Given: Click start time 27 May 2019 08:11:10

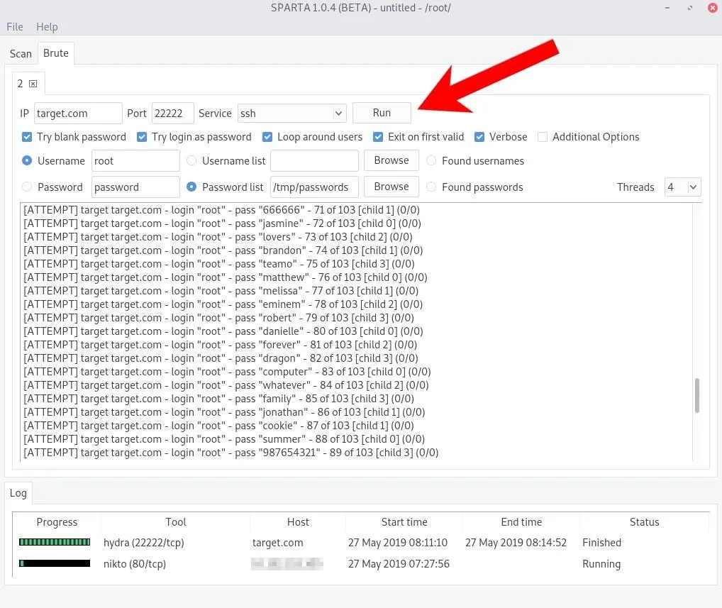Looking at the screenshot, I should (x=398, y=543).
